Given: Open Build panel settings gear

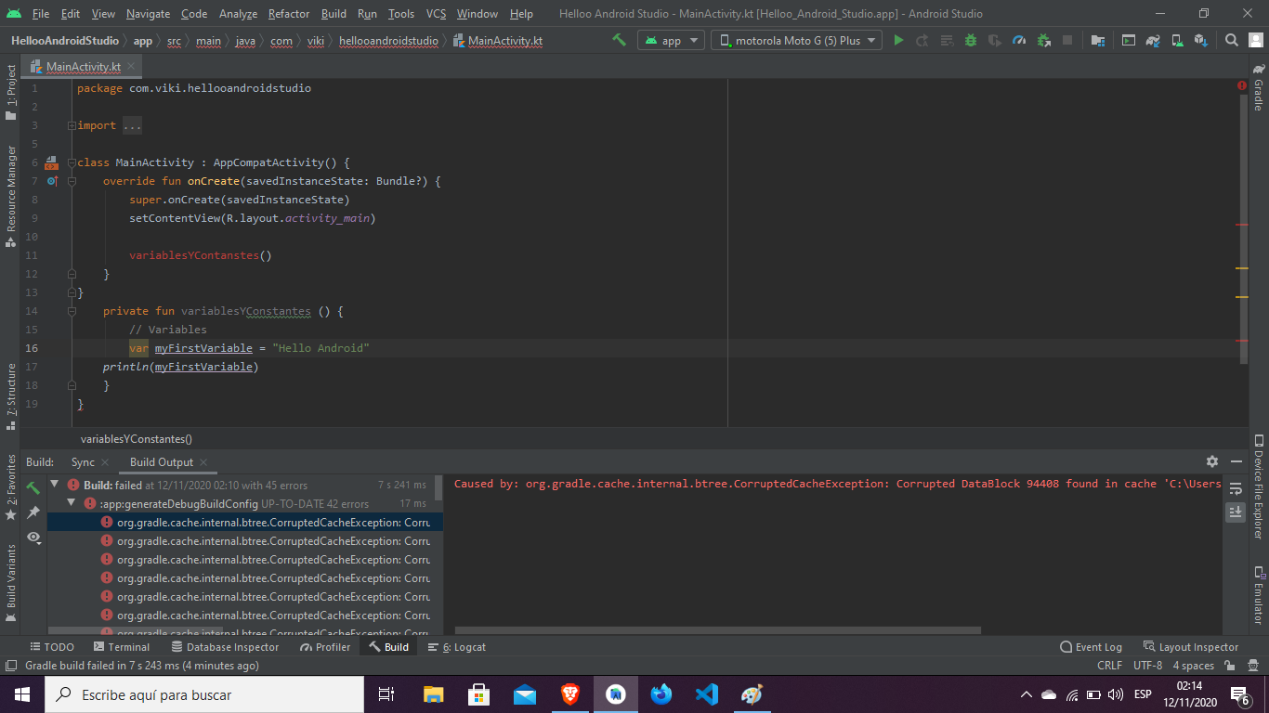Looking at the screenshot, I should [x=1212, y=461].
